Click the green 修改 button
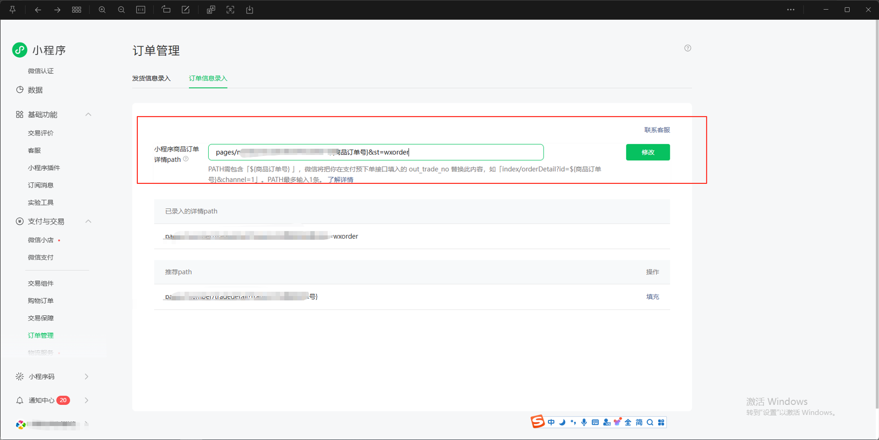This screenshot has width=879, height=440. 648,152
